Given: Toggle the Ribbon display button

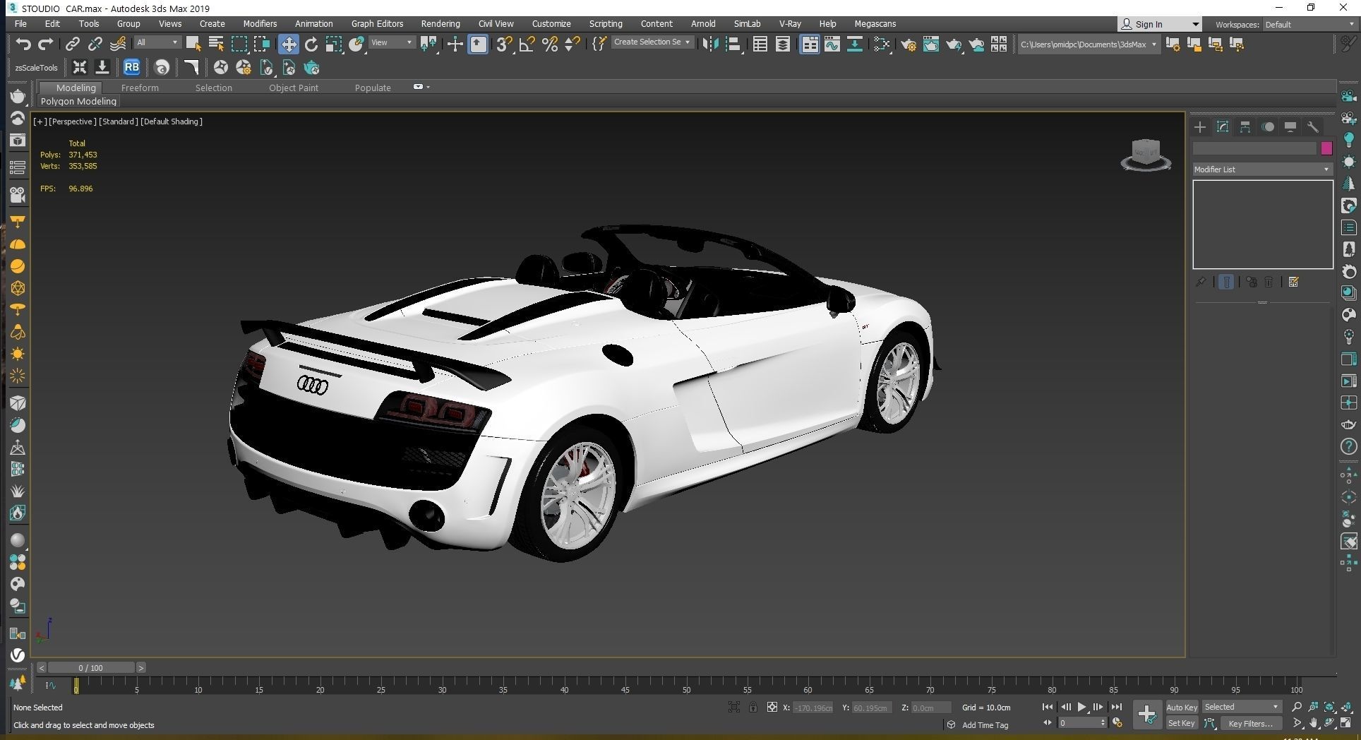Looking at the screenshot, I should (x=809, y=44).
